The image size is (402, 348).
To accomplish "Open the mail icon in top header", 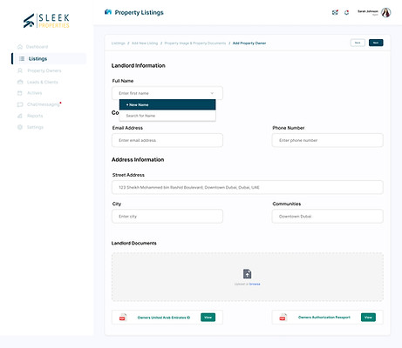I will coord(335,12).
